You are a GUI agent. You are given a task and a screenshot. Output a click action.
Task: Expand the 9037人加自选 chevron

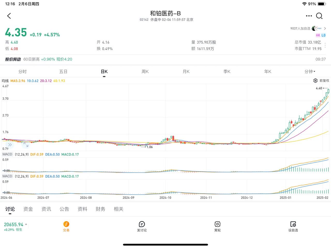[x=325, y=28]
